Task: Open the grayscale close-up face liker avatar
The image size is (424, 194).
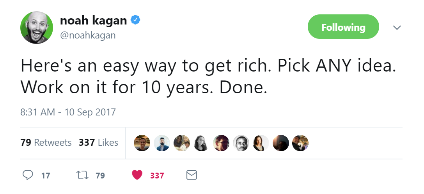Action: (x=241, y=143)
